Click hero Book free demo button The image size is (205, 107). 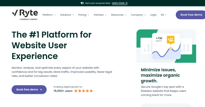point(29,90)
